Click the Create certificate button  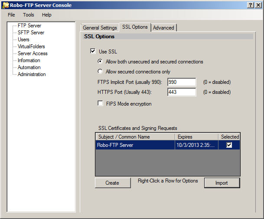point(113,183)
